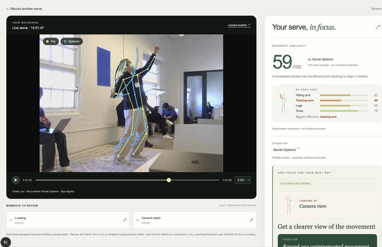Viewport: 382px width, 247px height.
Task: Toggle the Djokovic skeleton overlay
Action: pos(72,41)
